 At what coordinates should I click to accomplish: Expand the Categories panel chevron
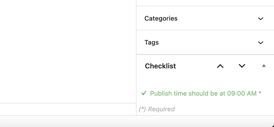coord(260,19)
